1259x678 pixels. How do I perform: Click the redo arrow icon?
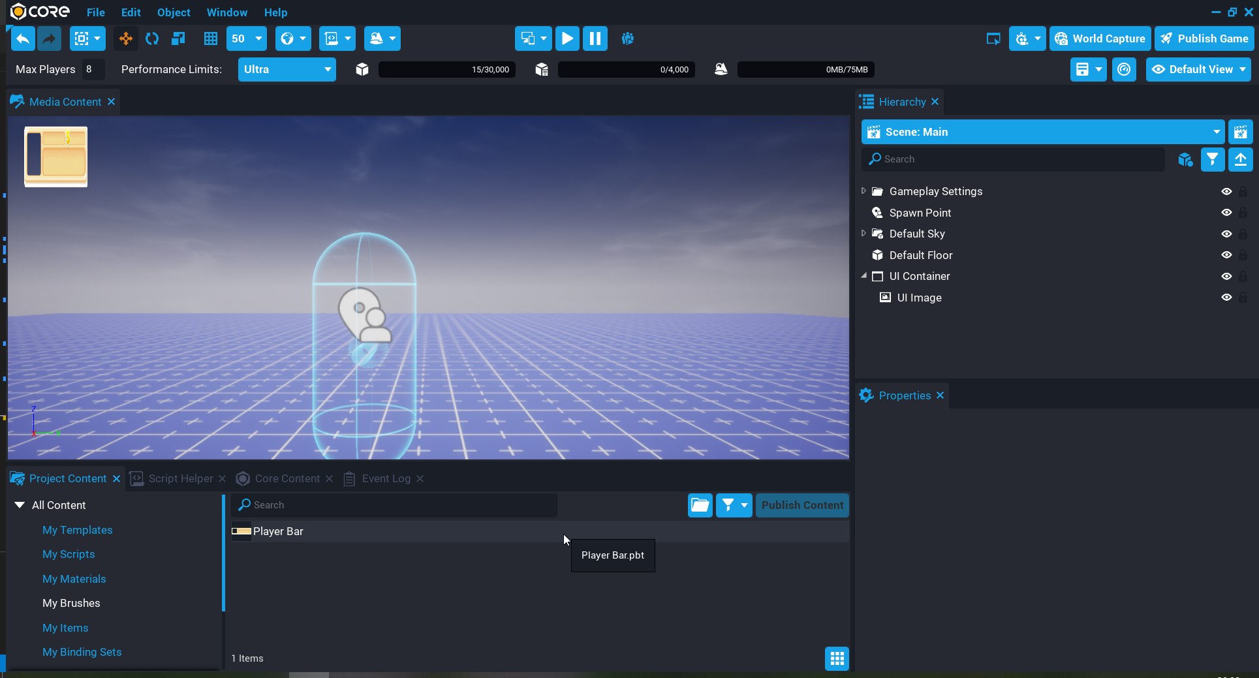point(49,39)
